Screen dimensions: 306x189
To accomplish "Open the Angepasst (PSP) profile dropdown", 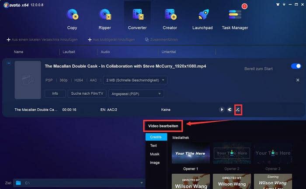I will 136,94.
